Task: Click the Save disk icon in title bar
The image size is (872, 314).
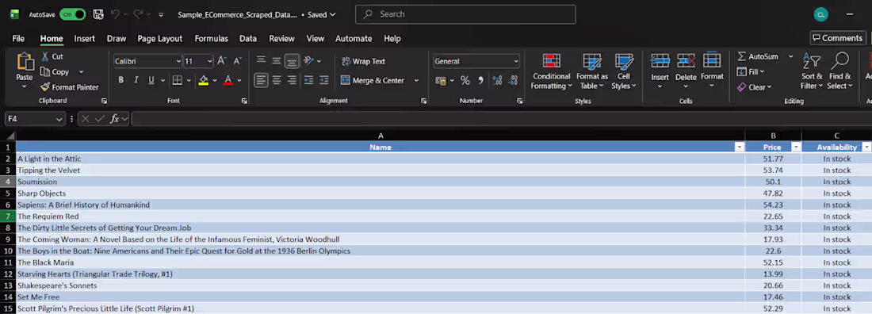Action: pos(98,14)
